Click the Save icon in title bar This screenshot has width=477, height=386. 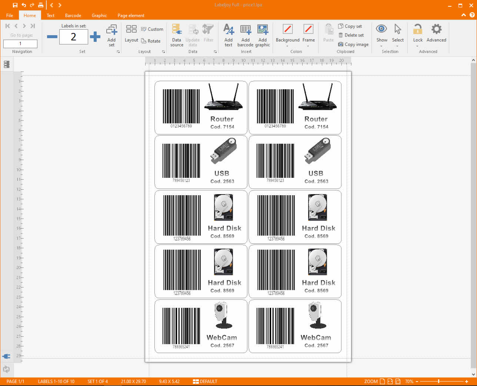tap(15, 5)
